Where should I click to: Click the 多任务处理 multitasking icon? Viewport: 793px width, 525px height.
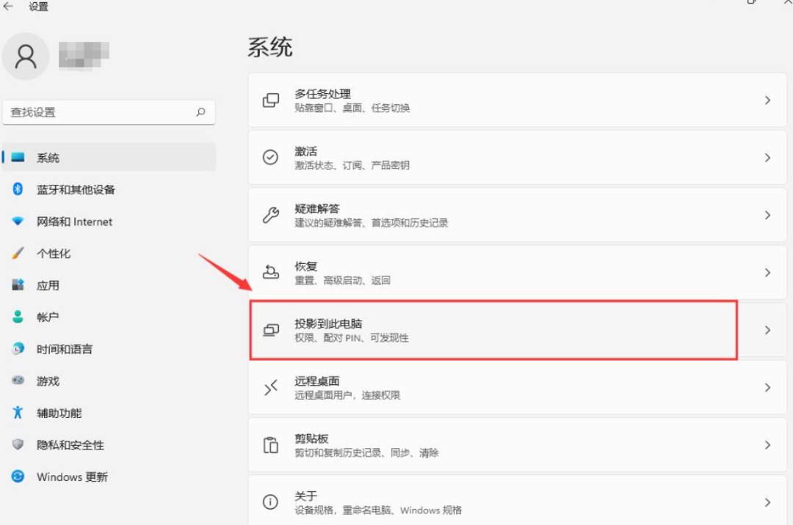pos(271,100)
